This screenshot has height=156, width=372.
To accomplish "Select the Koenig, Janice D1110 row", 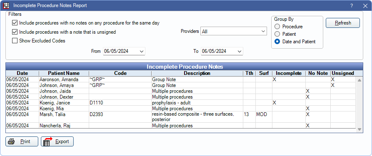I will pos(181,103).
